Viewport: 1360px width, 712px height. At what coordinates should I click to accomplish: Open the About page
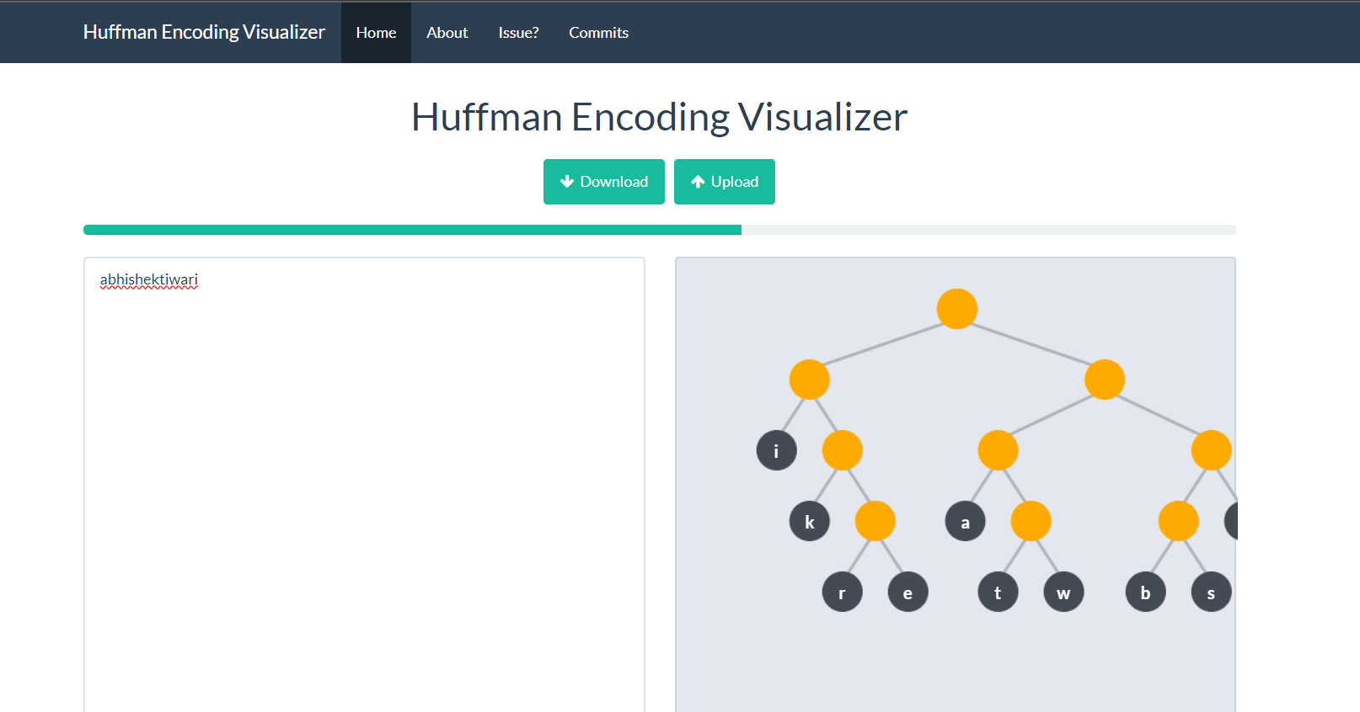pyautogui.click(x=447, y=33)
